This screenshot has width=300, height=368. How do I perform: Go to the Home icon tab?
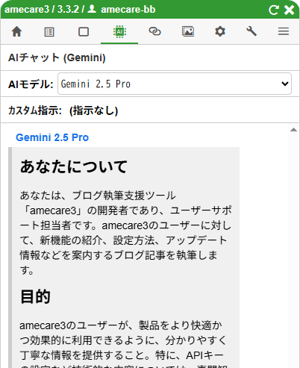point(16,31)
